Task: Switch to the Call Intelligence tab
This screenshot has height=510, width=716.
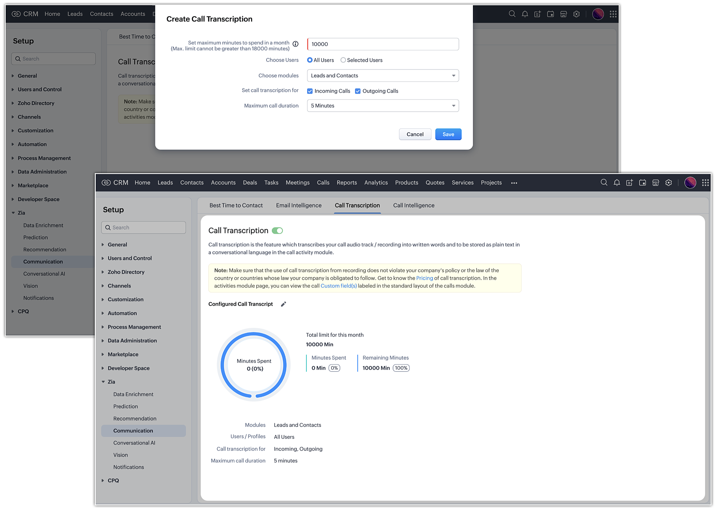Action: tap(413, 205)
